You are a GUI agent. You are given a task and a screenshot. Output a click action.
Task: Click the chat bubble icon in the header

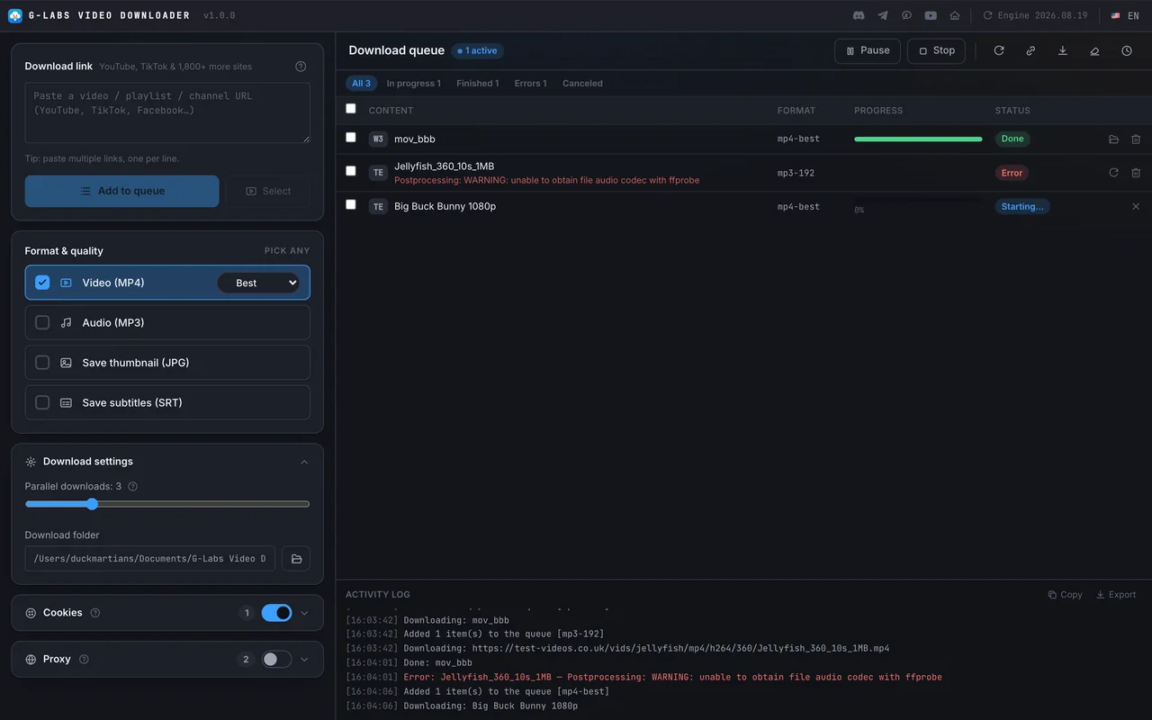coord(906,15)
